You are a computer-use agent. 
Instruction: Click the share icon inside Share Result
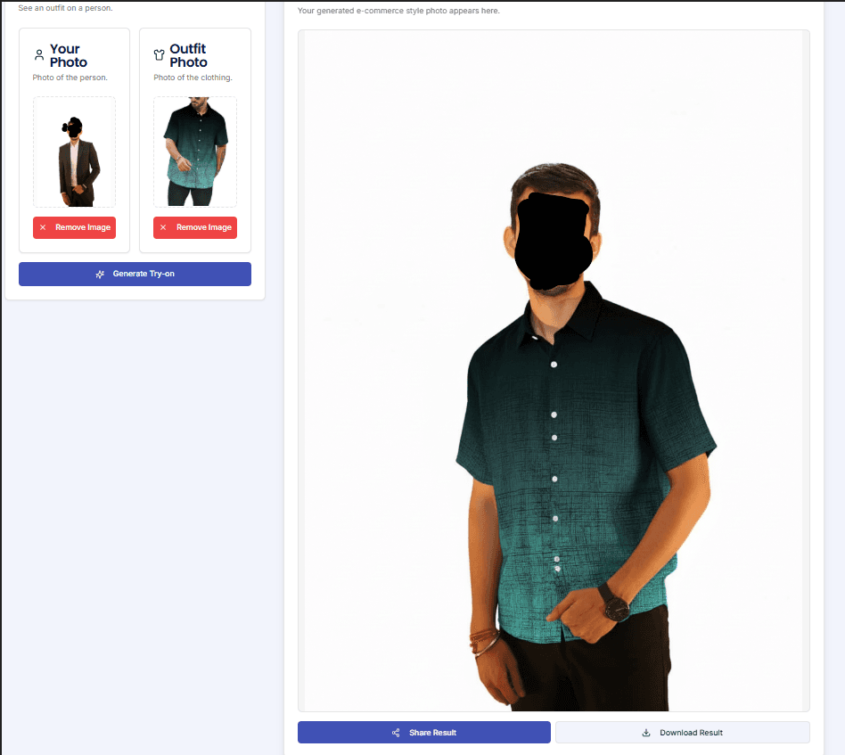[394, 732]
